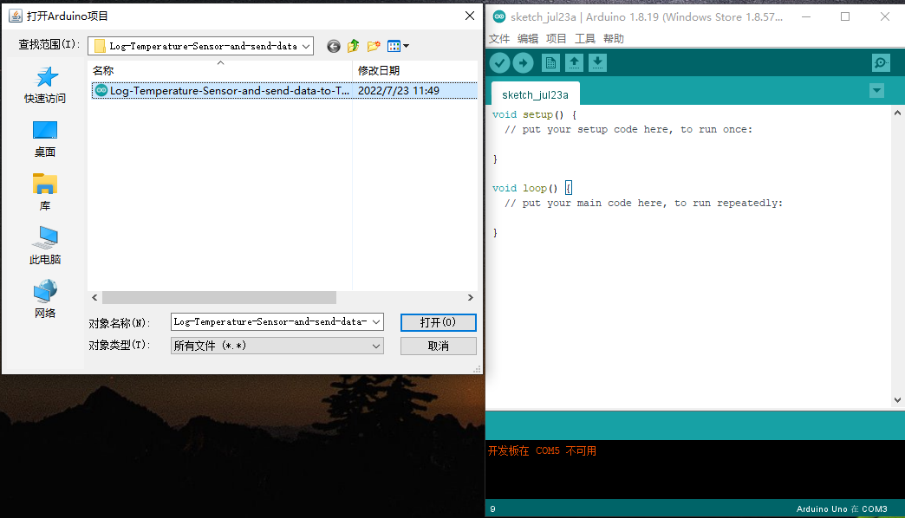Viewport: 905px width, 518px height.
Task: Open the tab options dropdown triangle
Action: [x=876, y=91]
